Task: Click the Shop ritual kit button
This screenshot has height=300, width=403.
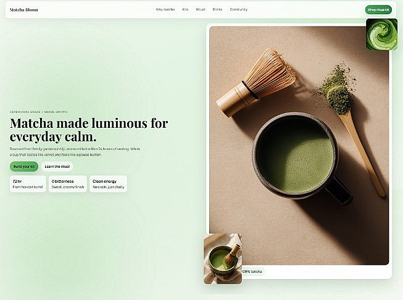Action: (x=378, y=10)
